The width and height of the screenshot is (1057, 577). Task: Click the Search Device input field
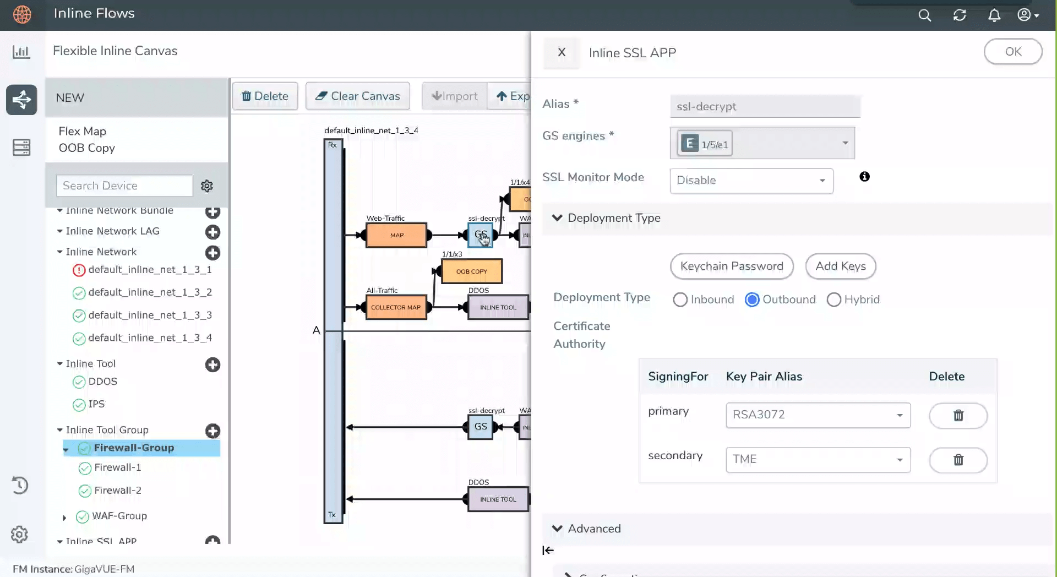[124, 186]
